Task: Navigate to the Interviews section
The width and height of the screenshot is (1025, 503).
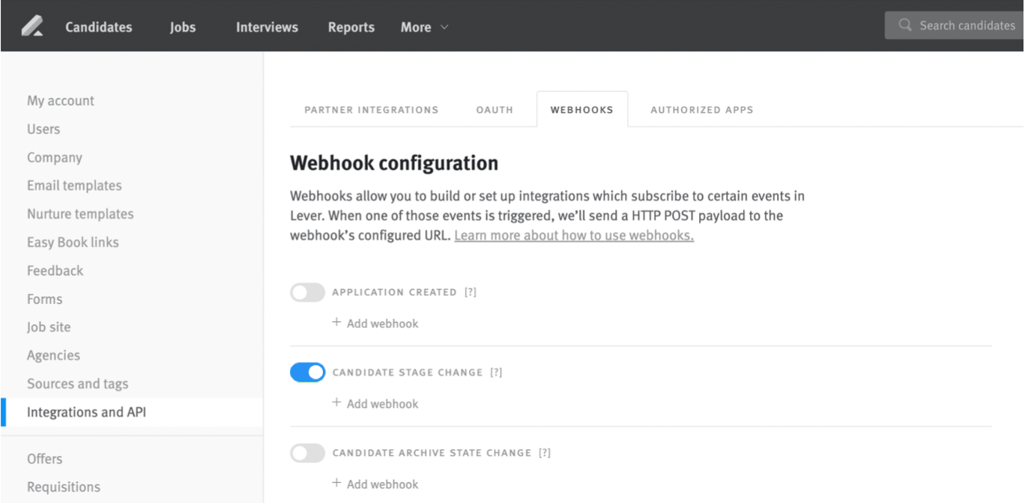Action: [x=266, y=26]
